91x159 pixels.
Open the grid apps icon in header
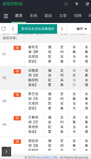(87, 4)
